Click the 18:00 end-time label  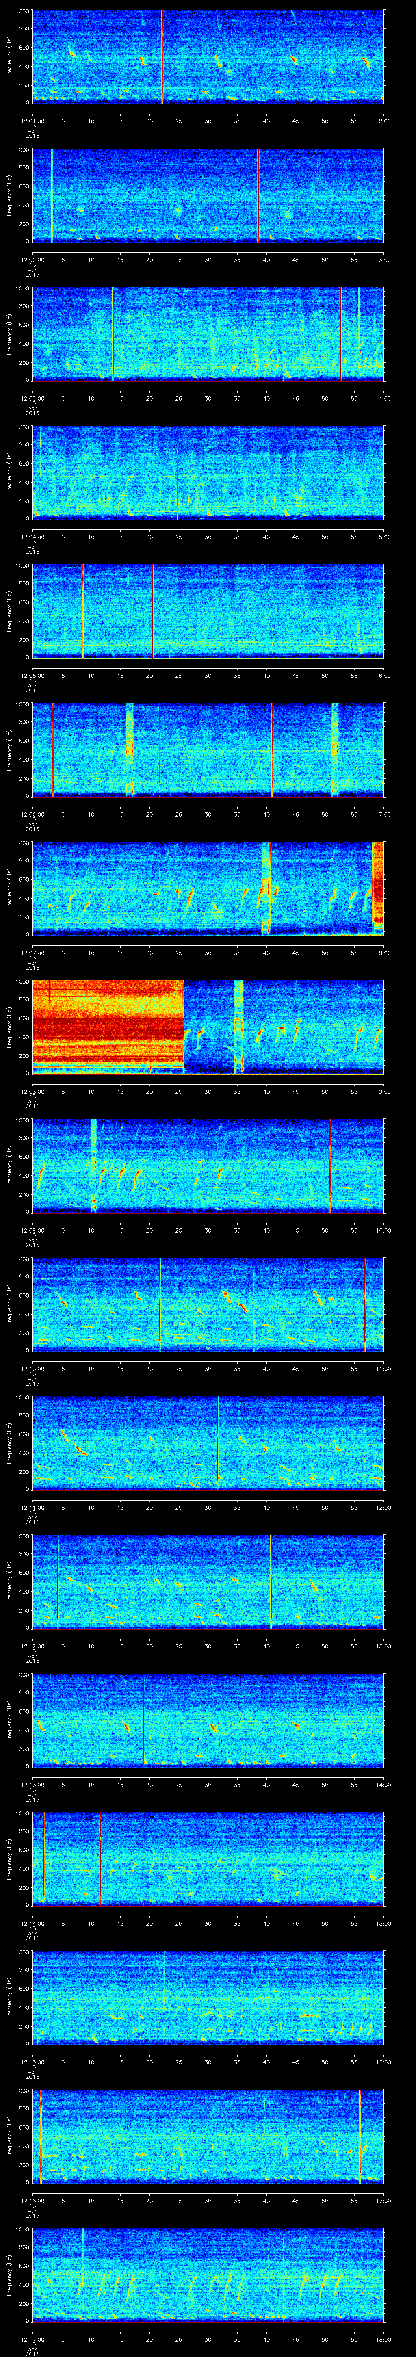point(384,2339)
